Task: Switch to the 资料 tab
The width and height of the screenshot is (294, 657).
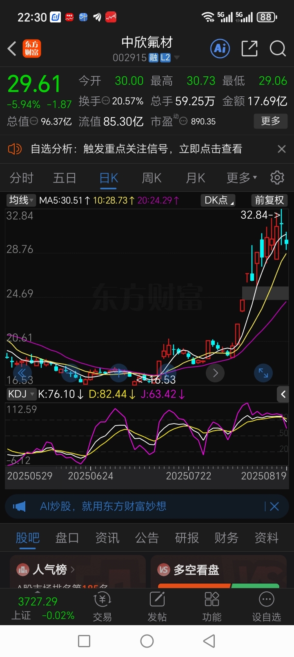Action: [267, 538]
